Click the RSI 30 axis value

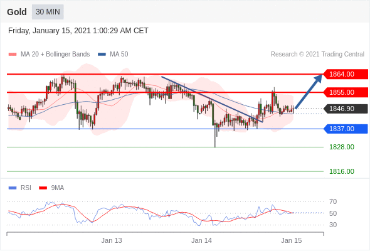tap(333, 225)
